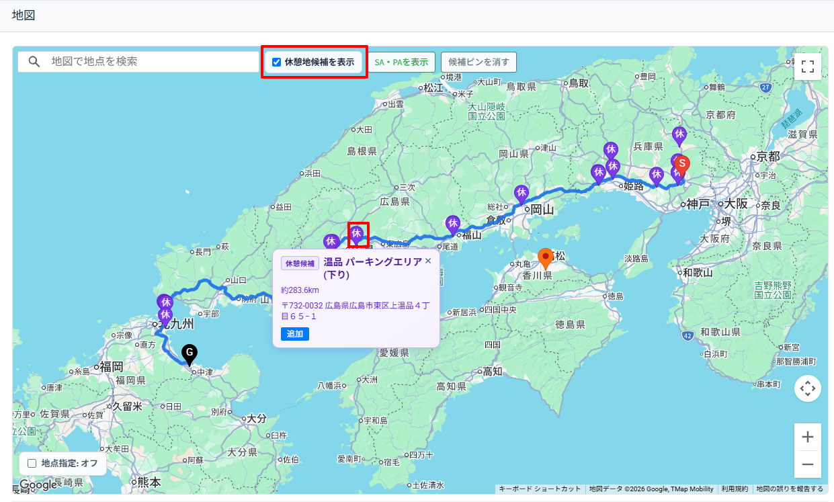The height and width of the screenshot is (502, 834).
Task: Select the rest pin just west of selected pin
Action: pos(331,243)
